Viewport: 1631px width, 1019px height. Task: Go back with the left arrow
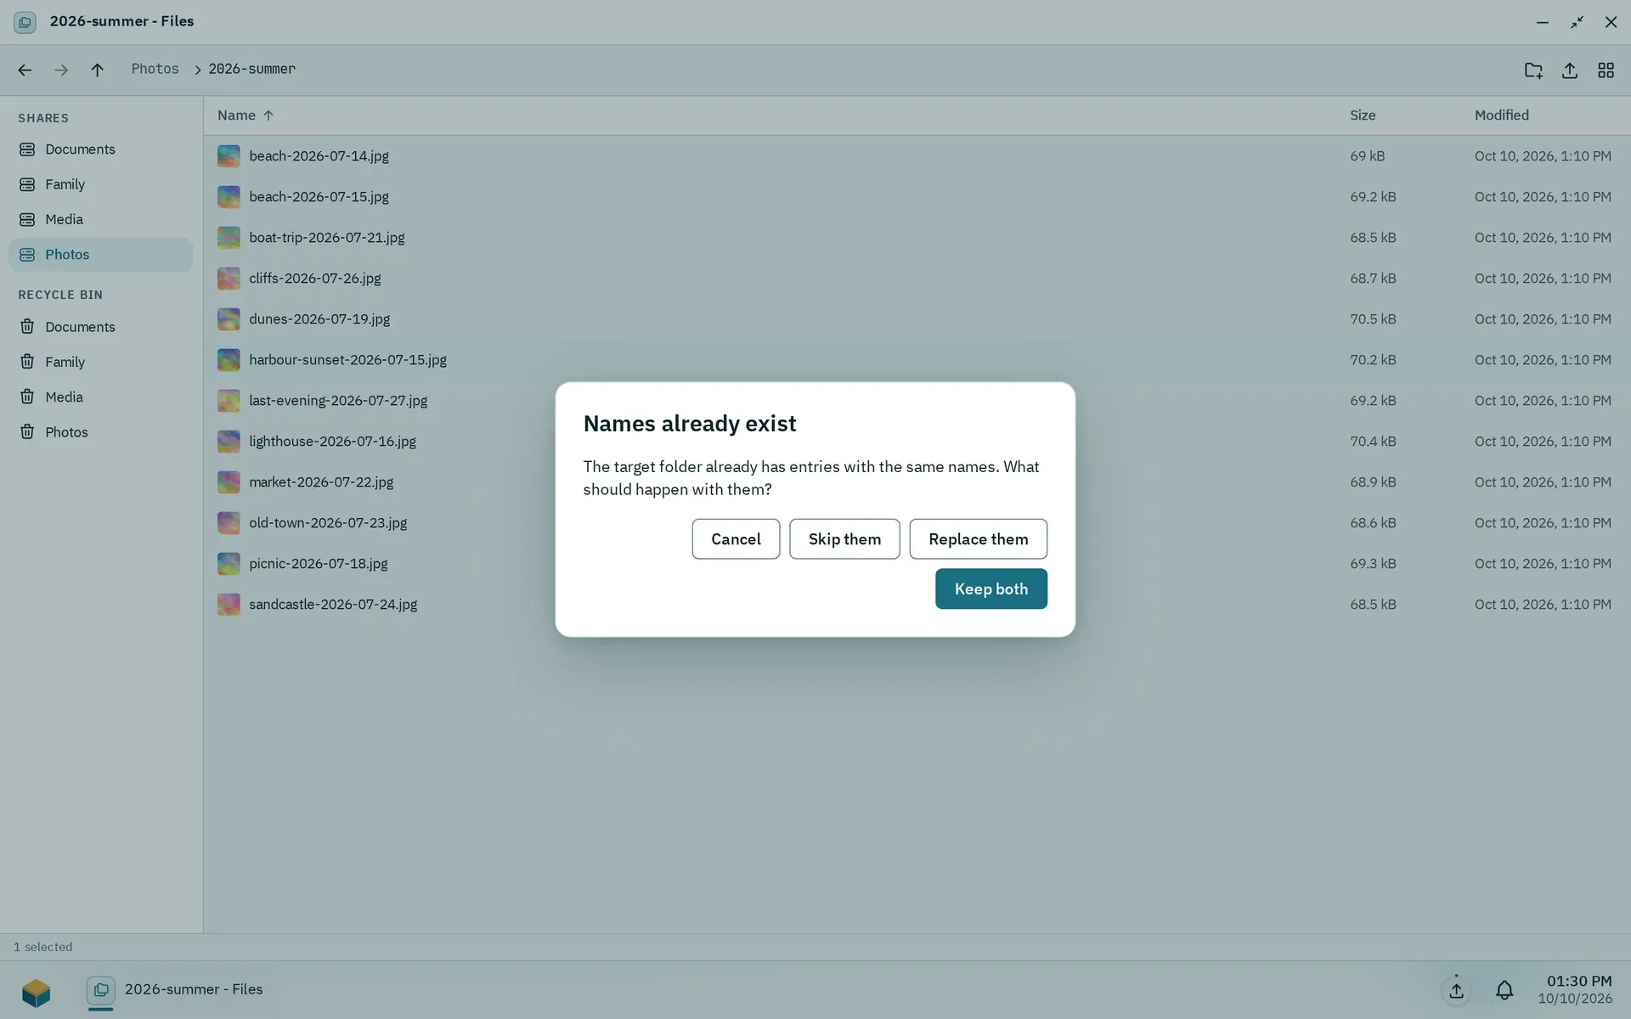25,70
